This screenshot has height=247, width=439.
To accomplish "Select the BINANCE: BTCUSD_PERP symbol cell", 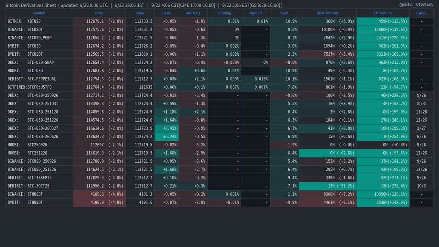I will (x=39, y=38).
